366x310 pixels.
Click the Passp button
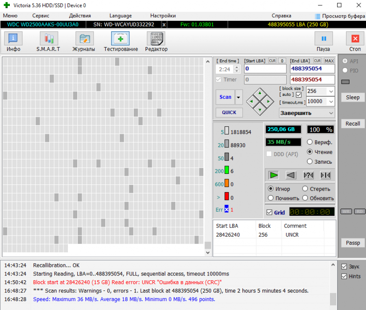coord(353,243)
